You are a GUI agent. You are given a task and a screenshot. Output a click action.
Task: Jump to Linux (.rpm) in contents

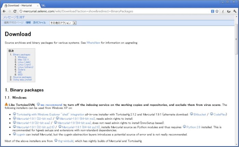click(24, 64)
